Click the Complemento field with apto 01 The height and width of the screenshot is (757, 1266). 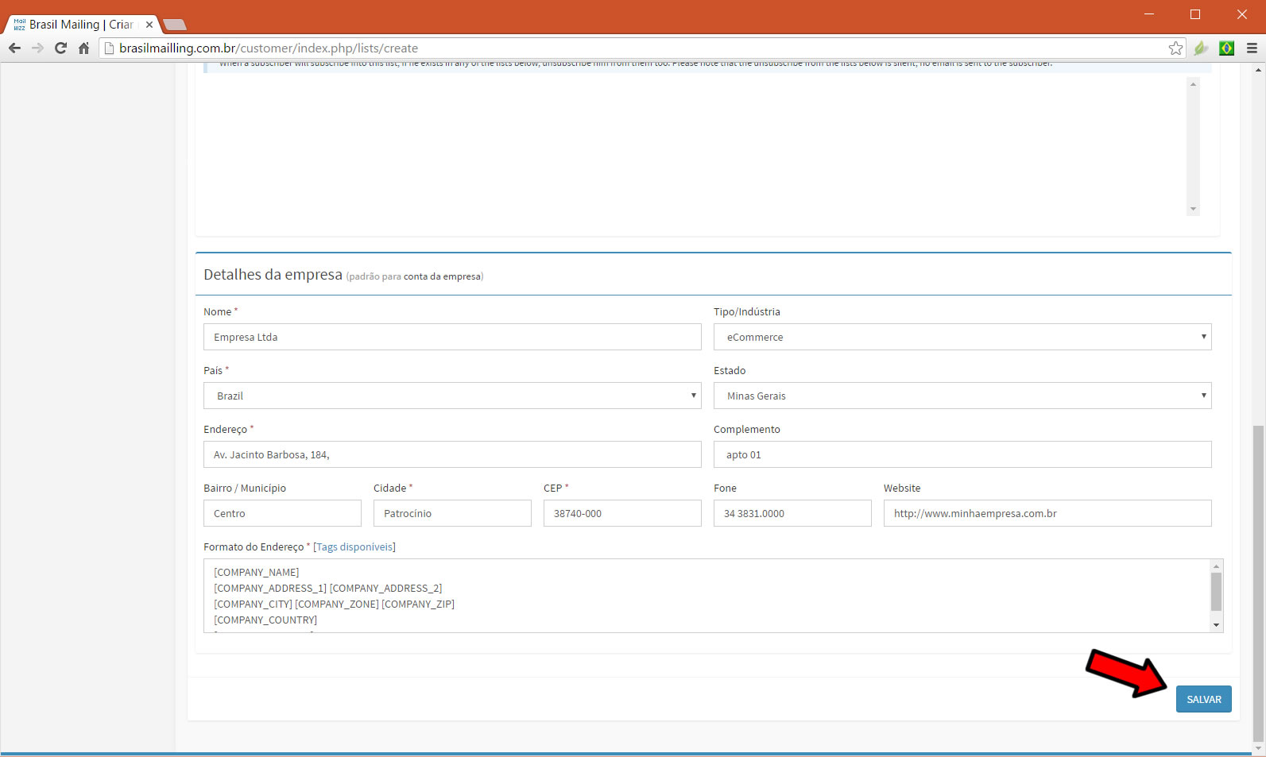962,454
